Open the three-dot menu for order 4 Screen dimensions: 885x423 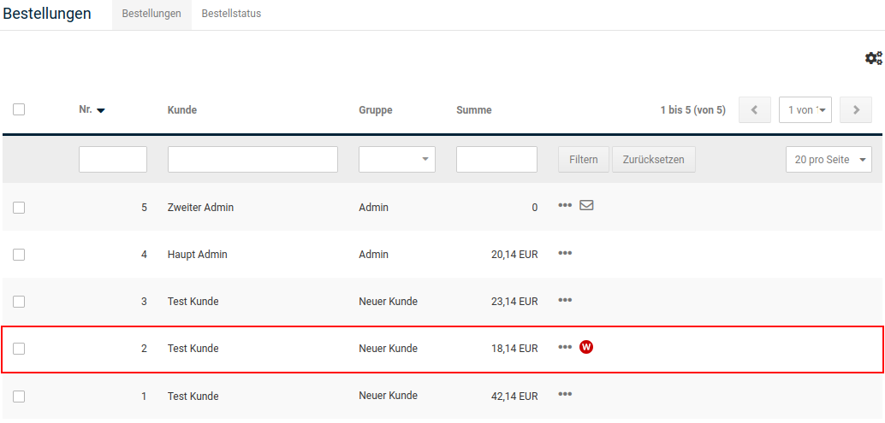565,253
